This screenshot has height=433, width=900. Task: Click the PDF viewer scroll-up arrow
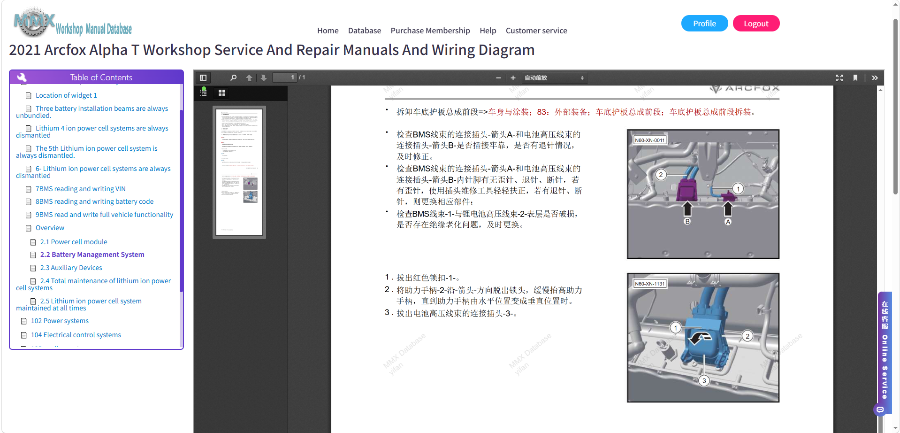click(881, 90)
